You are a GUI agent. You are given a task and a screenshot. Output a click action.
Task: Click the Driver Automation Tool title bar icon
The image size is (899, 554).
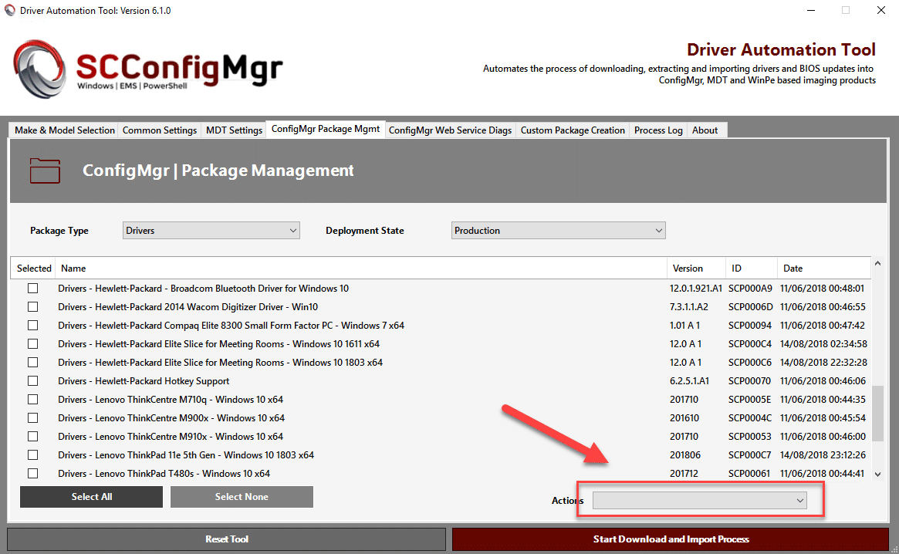click(x=10, y=10)
